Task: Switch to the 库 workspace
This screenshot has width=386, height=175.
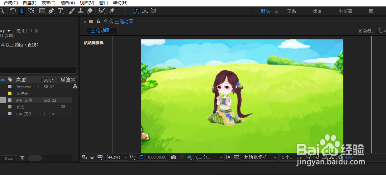Action: coord(371,11)
